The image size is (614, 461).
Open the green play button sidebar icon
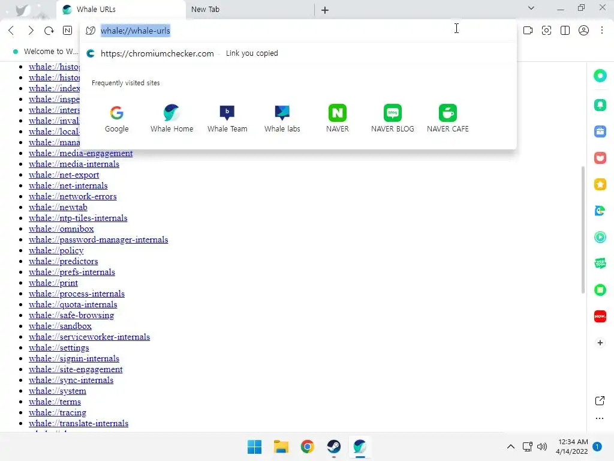[x=600, y=237]
